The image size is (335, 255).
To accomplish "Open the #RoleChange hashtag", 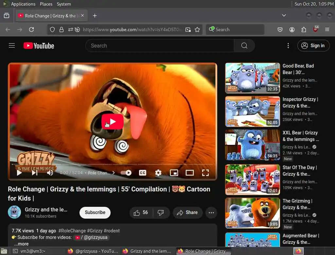I will coord(72,231).
